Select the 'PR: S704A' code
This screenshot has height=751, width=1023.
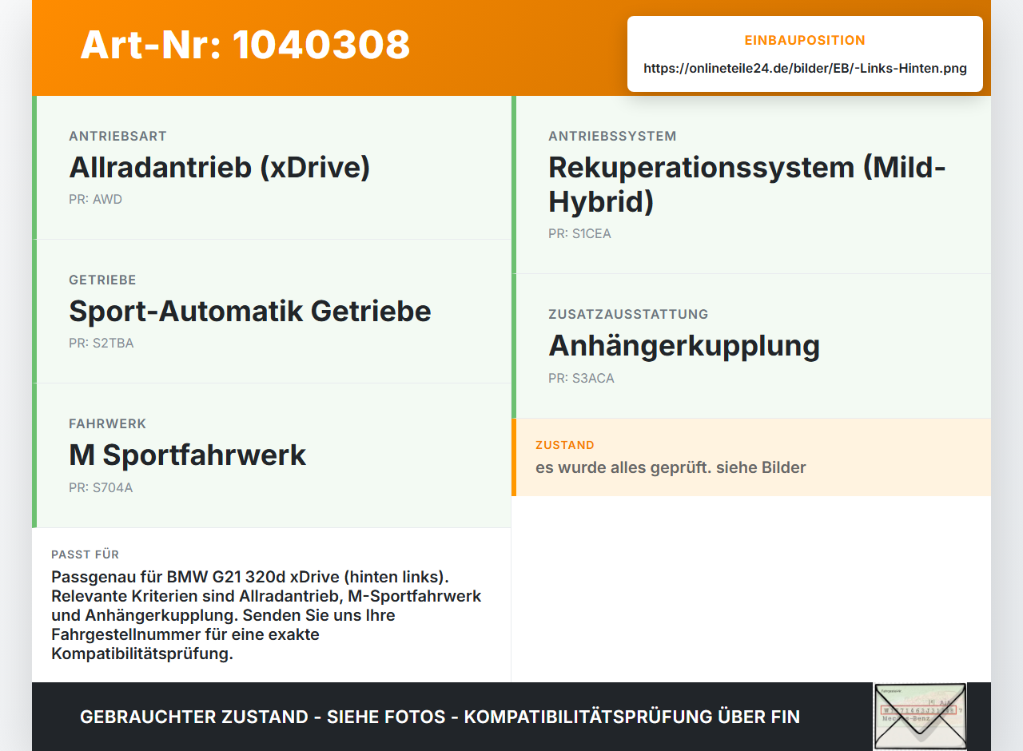pyautogui.click(x=101, y=487)
